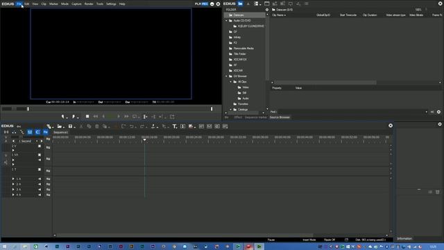444x250 pixels.
Task: Click the timeline playhead marker
Action: (x=144, y=140)
